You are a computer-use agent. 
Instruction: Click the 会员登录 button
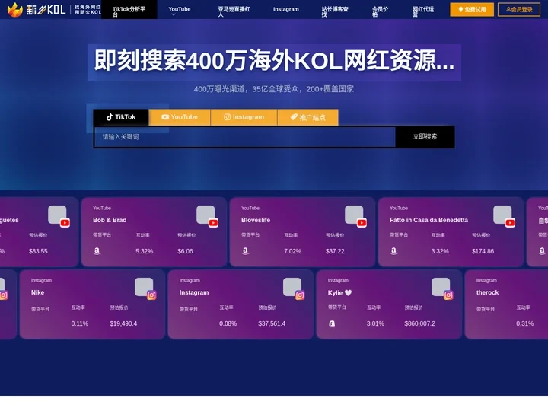click(519, 9)
